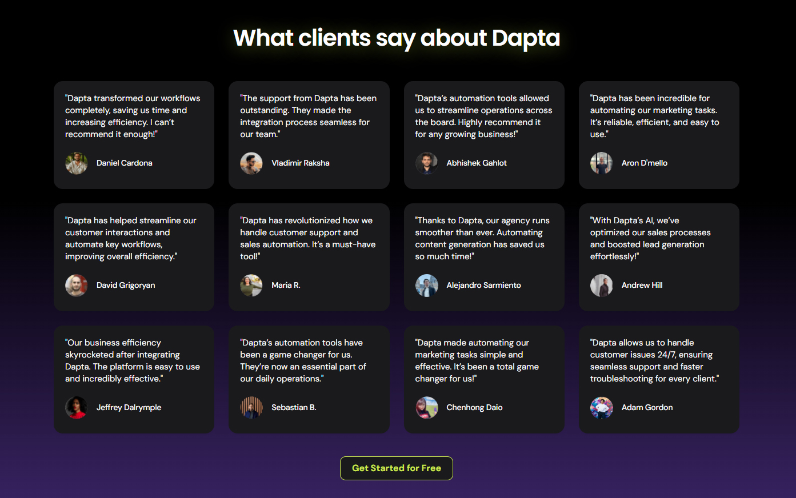Click Sebastian B.'s avatar photo
The height and width of the screenshot is (498, 796).
(x=251, y=408)
